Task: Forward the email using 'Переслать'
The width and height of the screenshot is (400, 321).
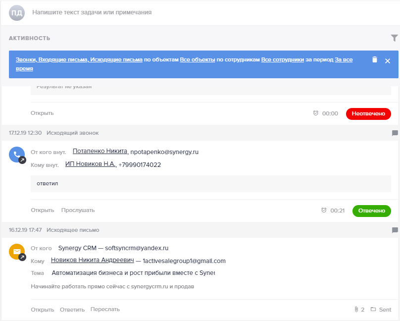Action: pos(105,310)
